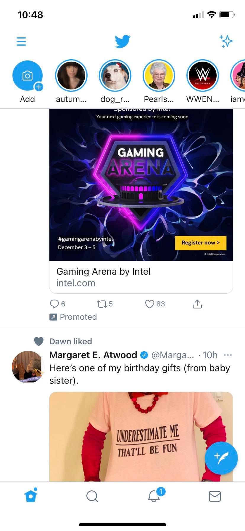
Task: Open the Notifications tab
Action: coord(154,496)
